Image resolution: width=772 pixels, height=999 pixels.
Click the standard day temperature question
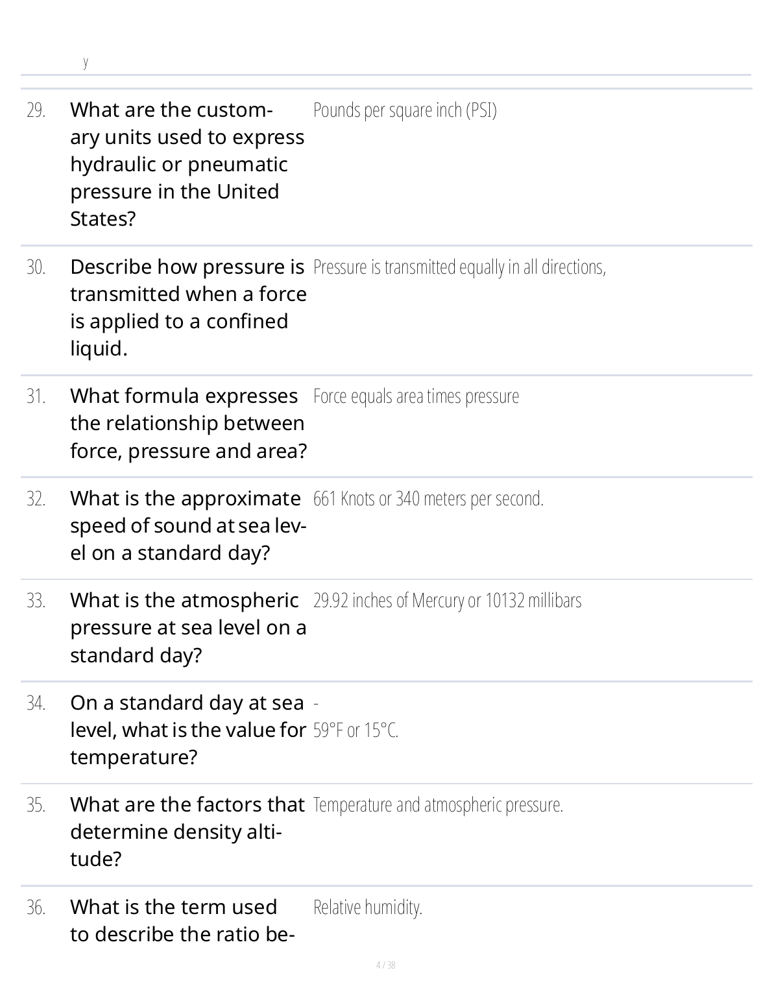pos(188,730)
